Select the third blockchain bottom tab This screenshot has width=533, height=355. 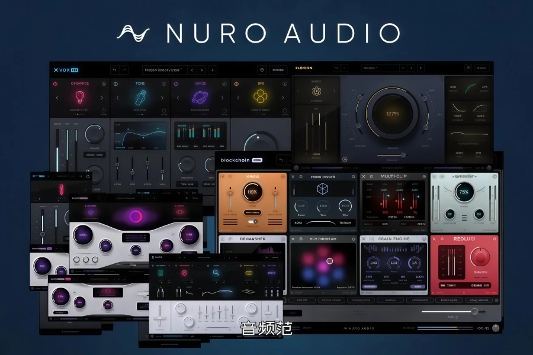pos(361,301)
